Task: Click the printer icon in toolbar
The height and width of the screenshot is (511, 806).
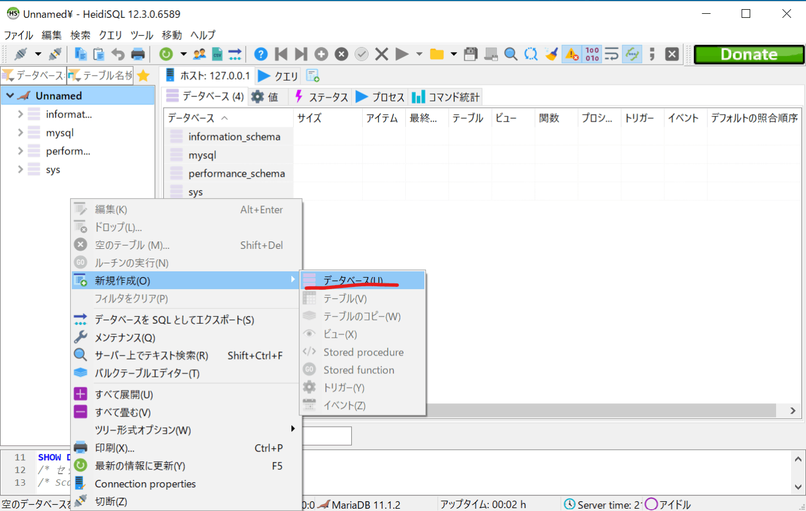Action: coord(138,54)
